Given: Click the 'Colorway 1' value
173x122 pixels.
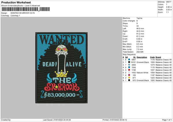Looking at the screenshot, I should tap(15, 16).
